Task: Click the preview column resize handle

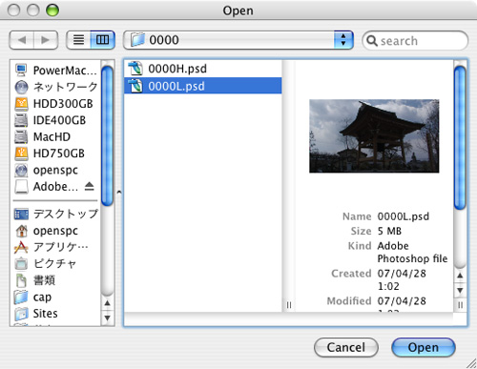Action: click(460, 305)
